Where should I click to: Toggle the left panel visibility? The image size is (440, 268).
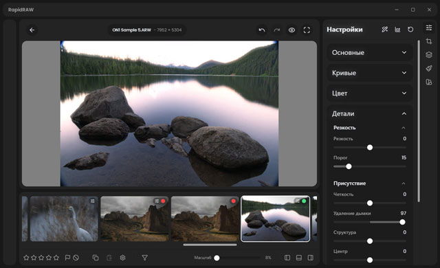coord(287,258)
